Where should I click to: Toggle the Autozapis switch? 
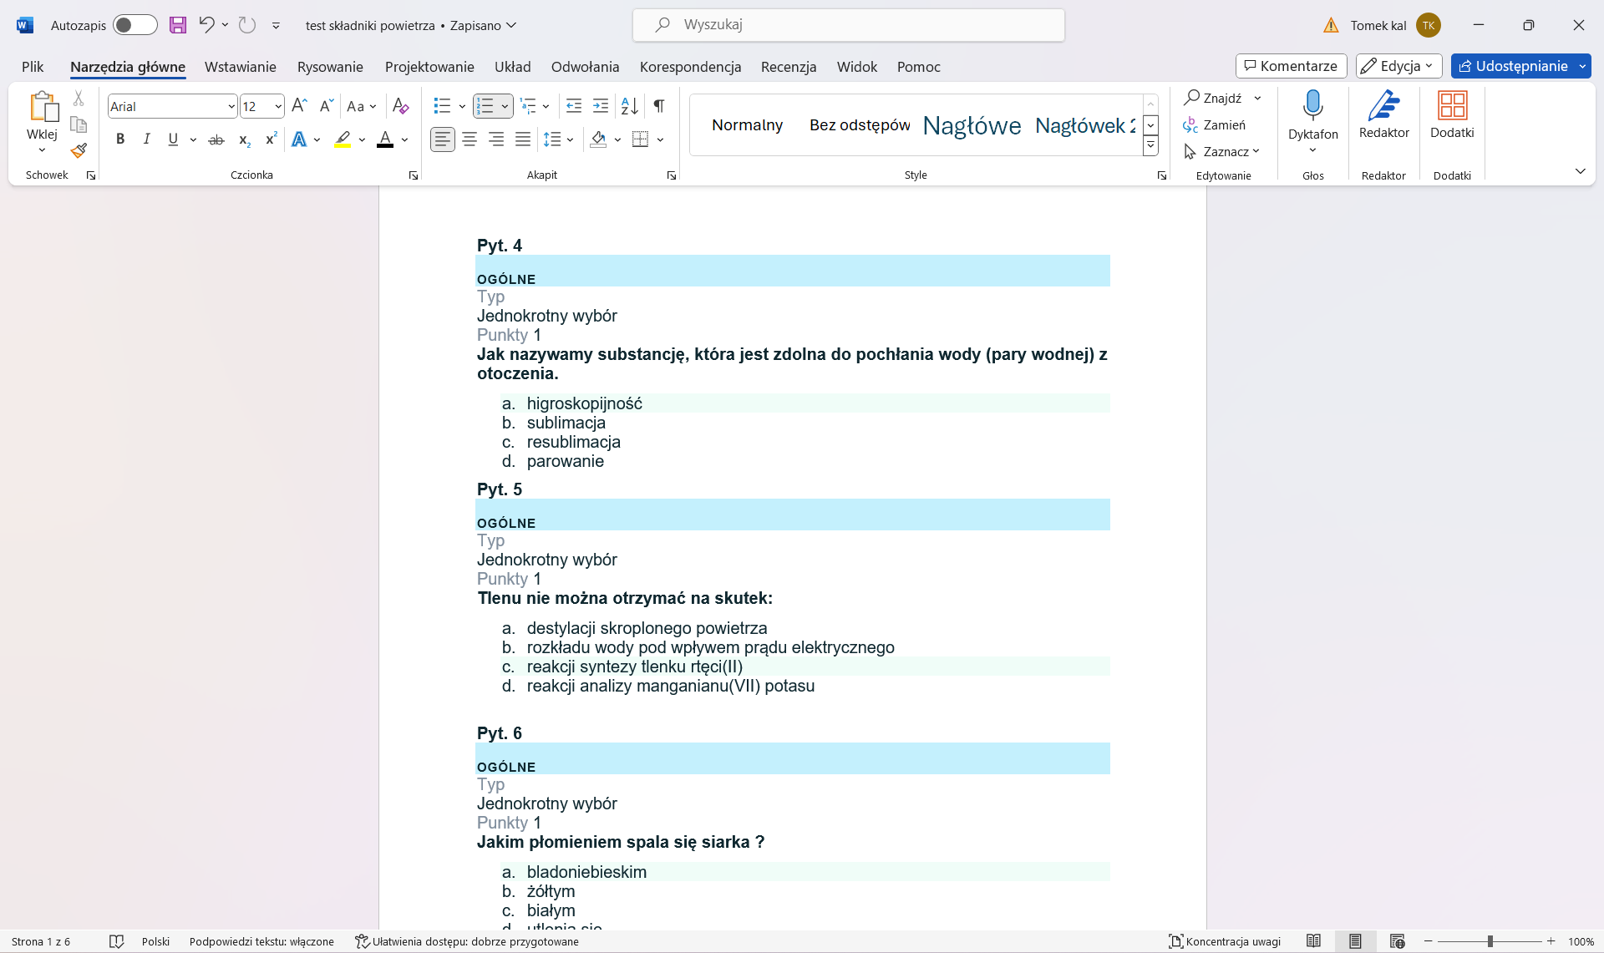coord(135,25)
